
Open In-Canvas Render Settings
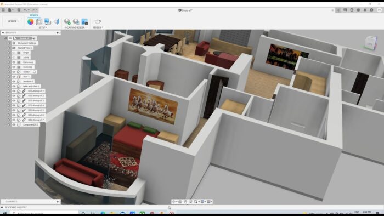76,21
